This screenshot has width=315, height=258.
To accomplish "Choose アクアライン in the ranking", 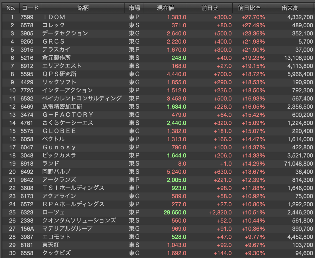I will (59, 196).
